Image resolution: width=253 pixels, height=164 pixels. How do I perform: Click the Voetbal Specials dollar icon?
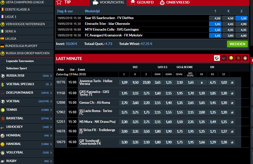tap(3, 84)
